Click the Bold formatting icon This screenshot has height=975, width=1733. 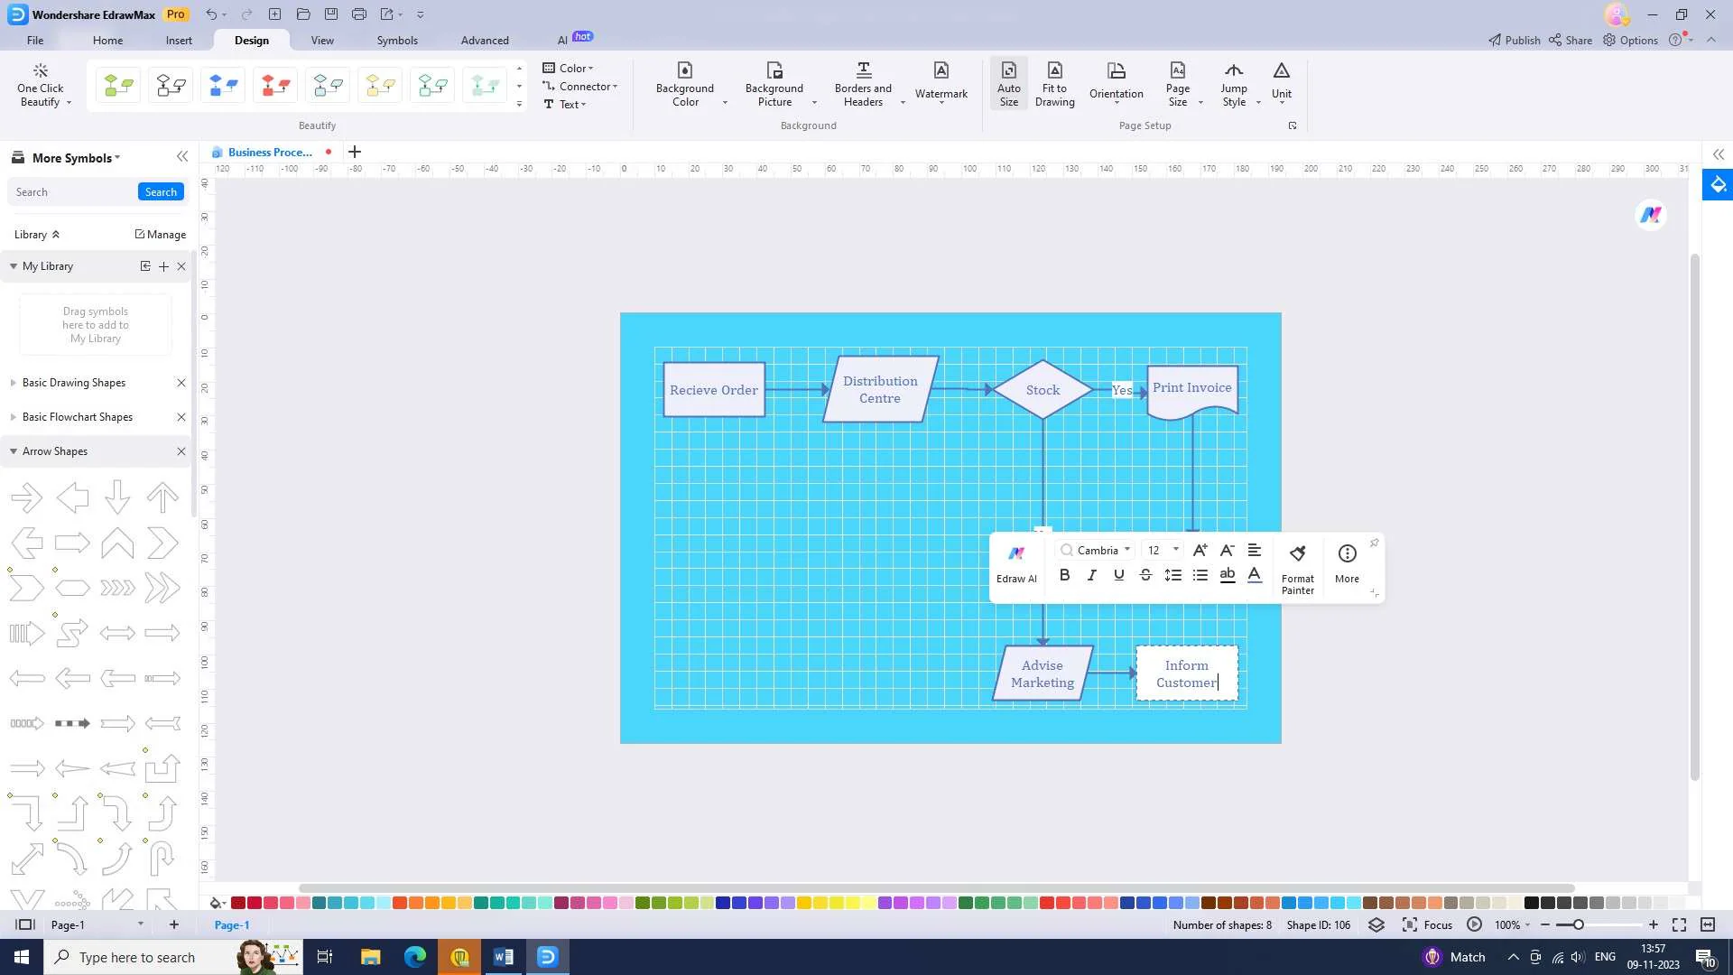click(1064, 575)
